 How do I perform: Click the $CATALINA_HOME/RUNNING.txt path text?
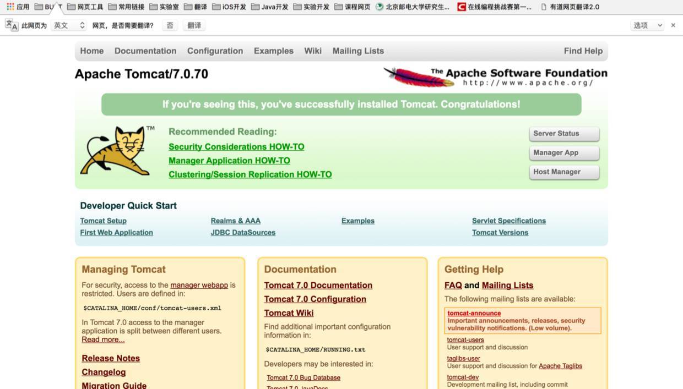tap(315, 349)
